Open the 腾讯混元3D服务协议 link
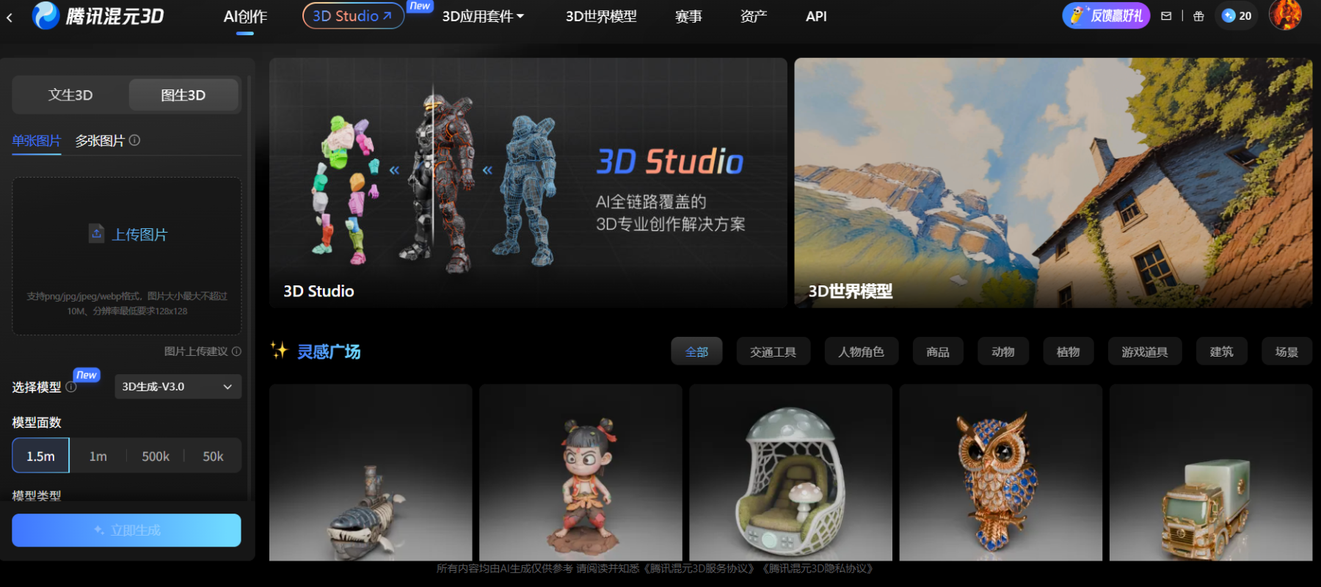 [700, 569]
